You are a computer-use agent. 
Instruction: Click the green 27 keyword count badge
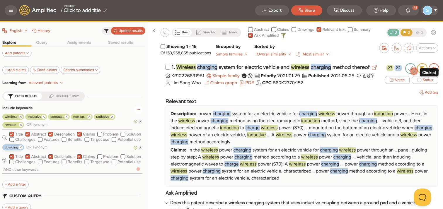[x=390, y=68]
